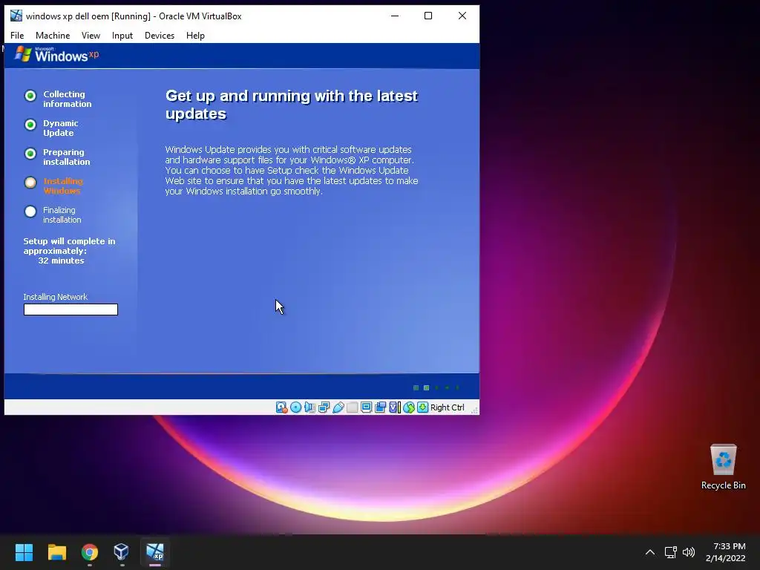Click the Installing Windows step indicator
This screenshot has width=760, height=570.
click(30, 183)
